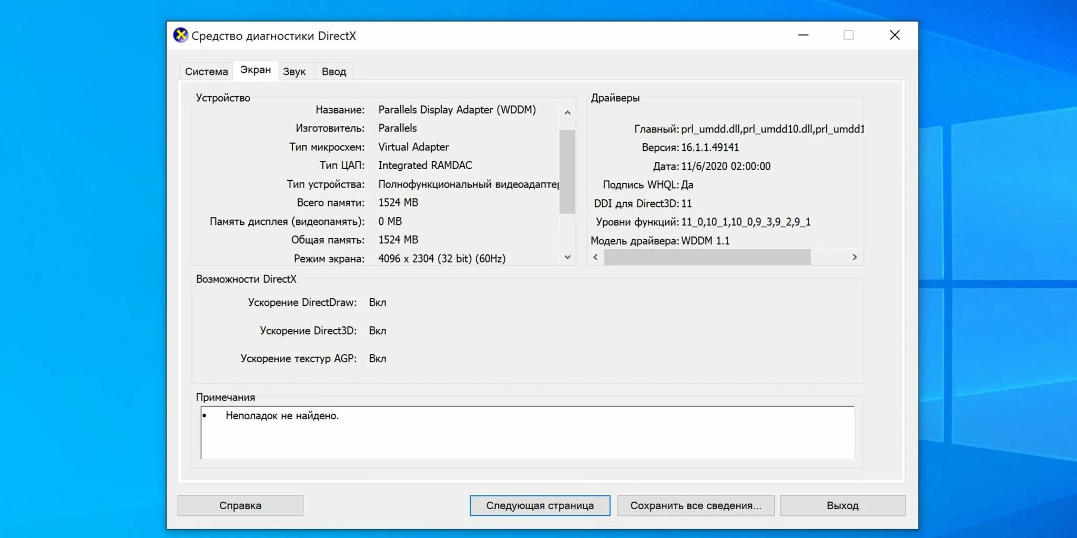The height and width of the screenshot is (538, 1077).
Task: Click the Выход button
Action: click(842, 505)
